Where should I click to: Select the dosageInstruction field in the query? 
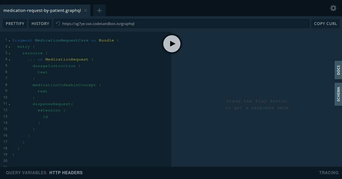pyautogui.click(x=54, y=66)
